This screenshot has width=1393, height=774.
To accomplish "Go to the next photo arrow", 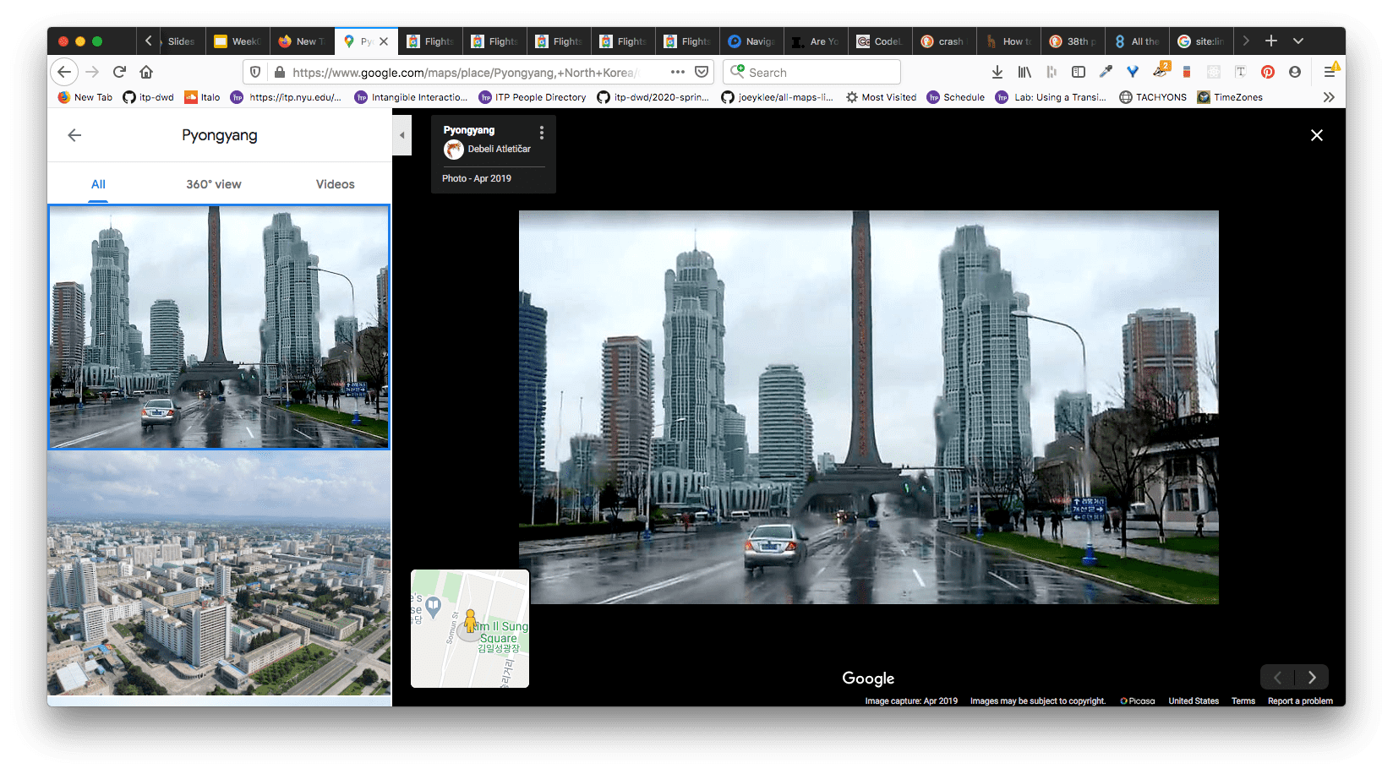I will pyautogui.click(x=1312, y=677).
